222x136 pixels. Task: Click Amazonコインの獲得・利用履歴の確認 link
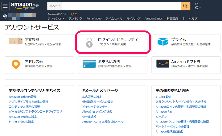click(x=181, y=107)
